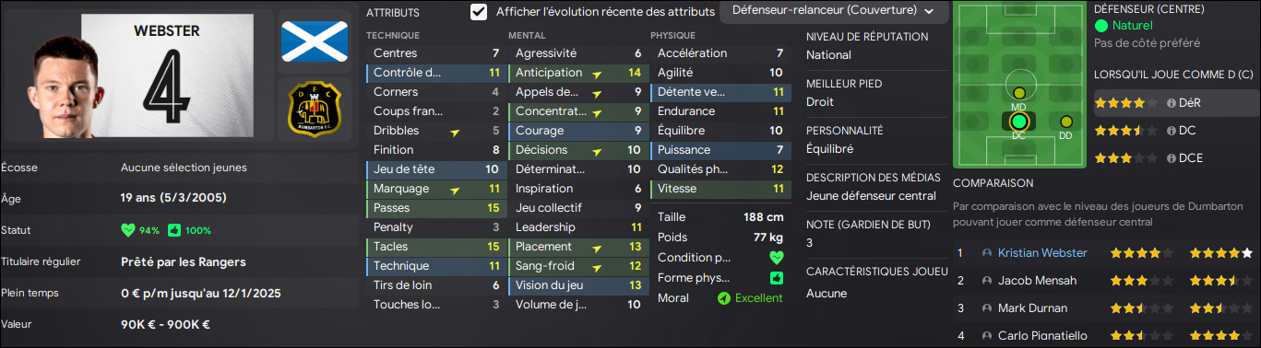Click the ATTRIBUTS section header

393,13
